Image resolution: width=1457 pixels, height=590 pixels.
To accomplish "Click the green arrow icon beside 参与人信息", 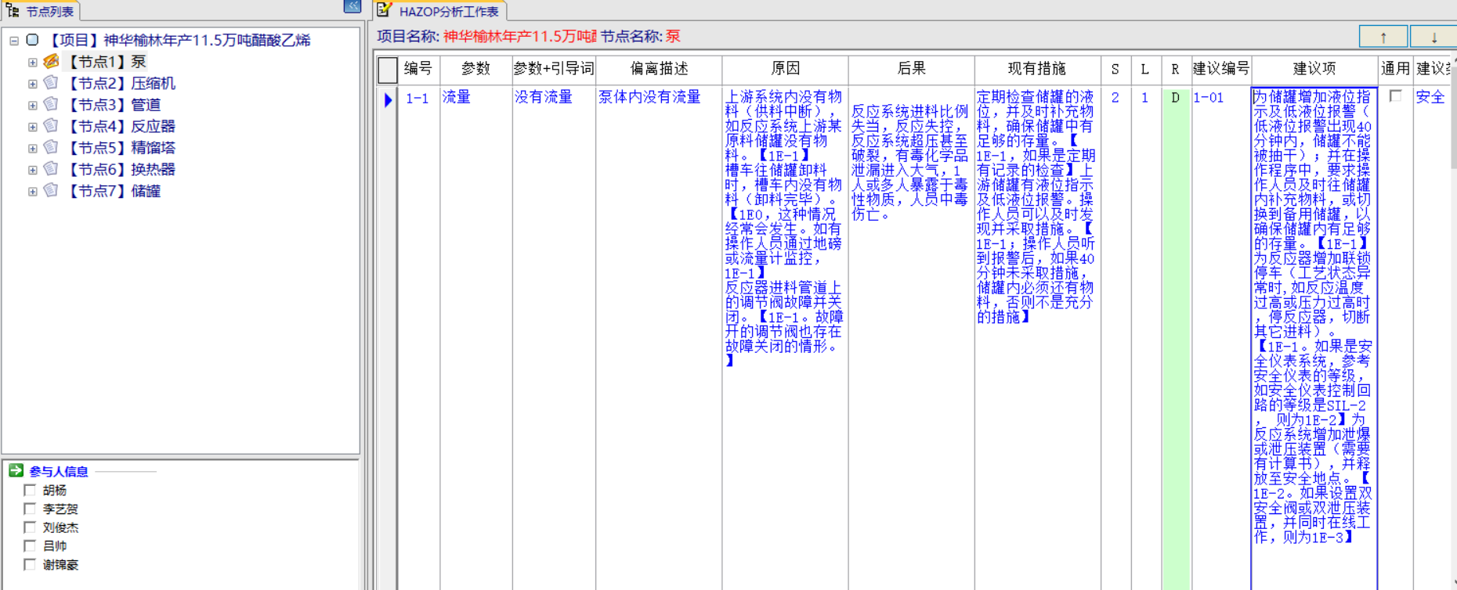I will 16,470.
